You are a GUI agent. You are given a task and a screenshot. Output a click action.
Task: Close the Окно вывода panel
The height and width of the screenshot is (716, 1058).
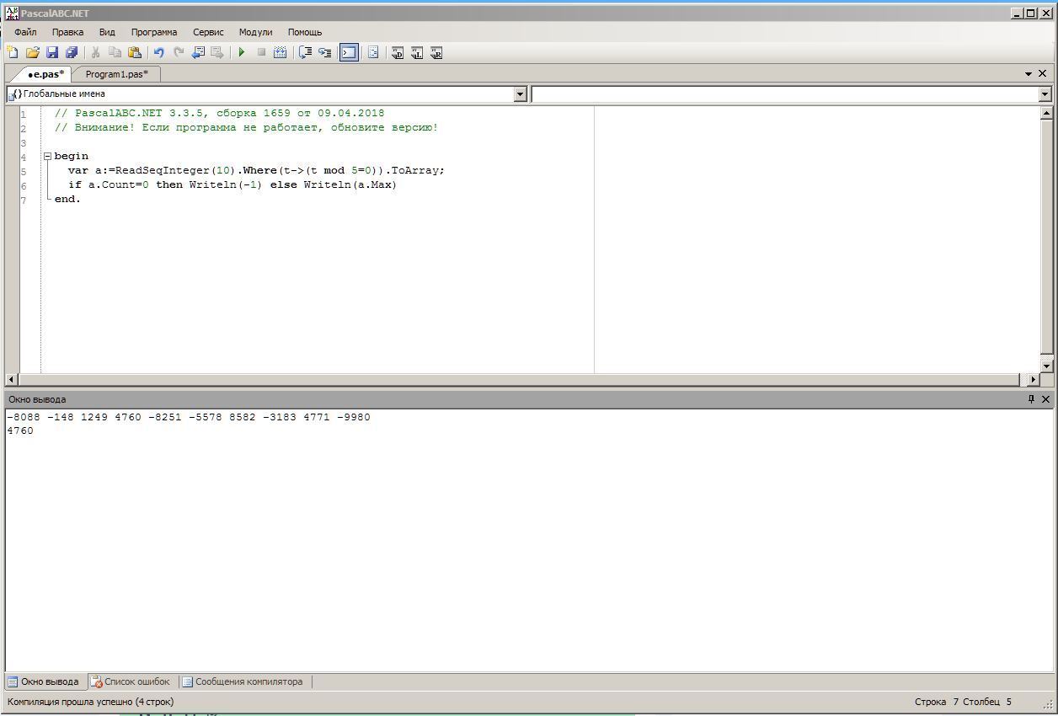1046,399
